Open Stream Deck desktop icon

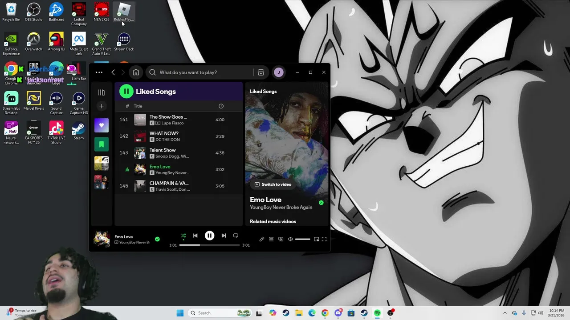(124, 42)
